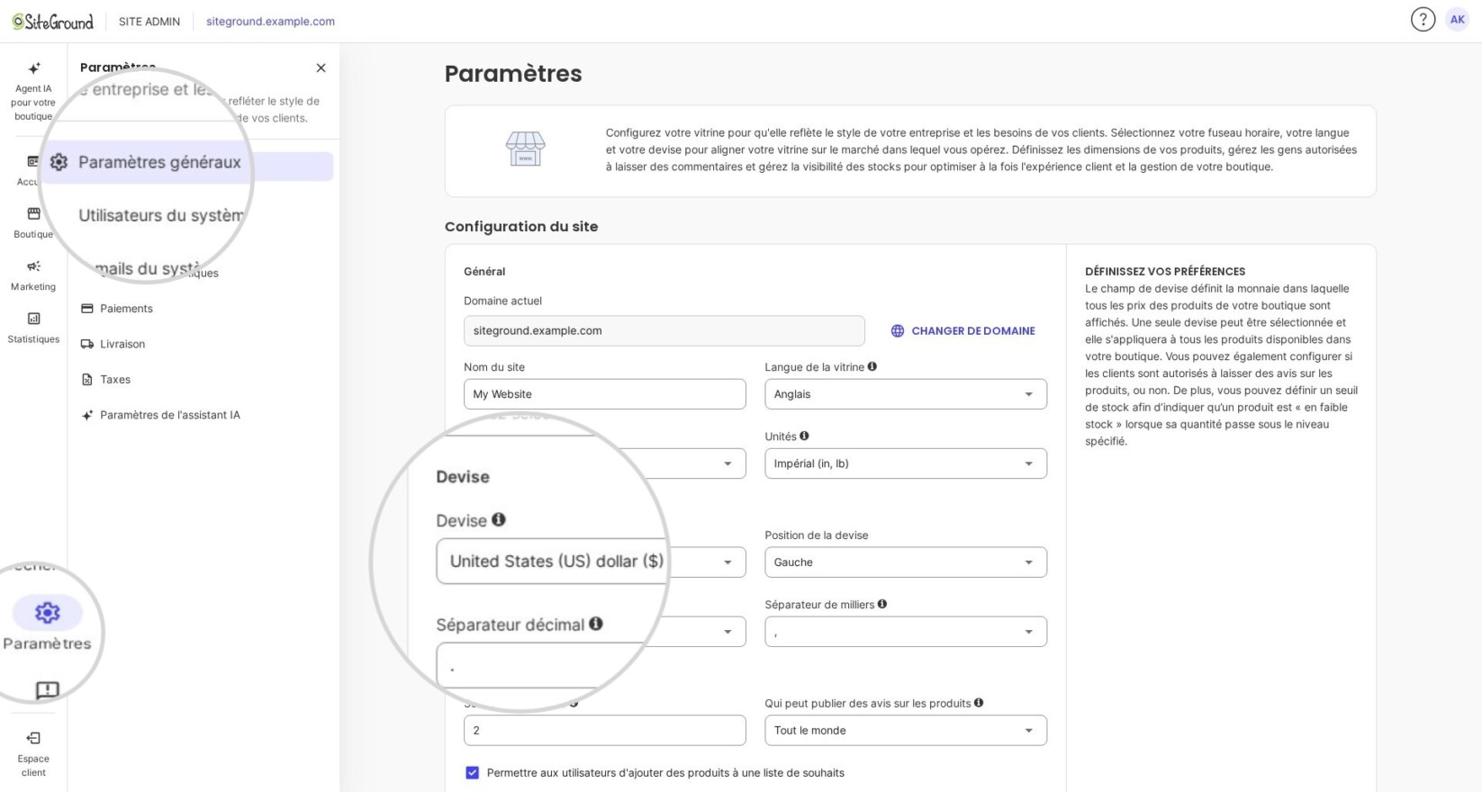1482x792 pixels.
Task: Open the Unités dropdown
Action: click(x=906, y=463)
